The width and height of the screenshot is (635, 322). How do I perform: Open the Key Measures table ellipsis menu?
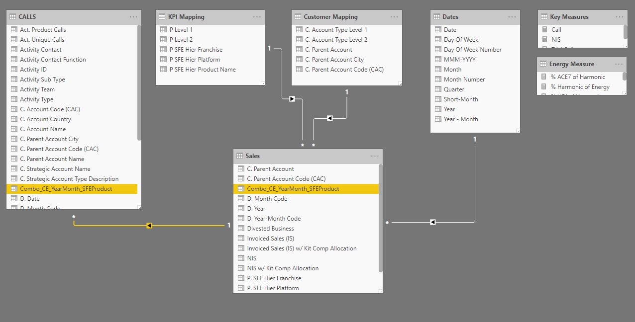(x=619, y=17)
